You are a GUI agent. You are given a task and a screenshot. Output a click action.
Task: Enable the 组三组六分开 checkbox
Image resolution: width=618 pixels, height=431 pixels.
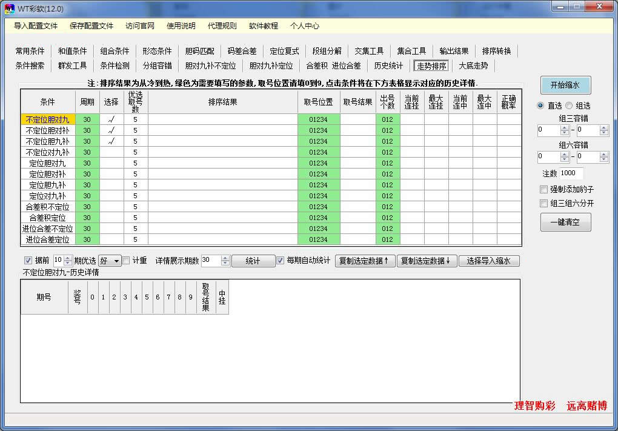click(x=542, y=203)
